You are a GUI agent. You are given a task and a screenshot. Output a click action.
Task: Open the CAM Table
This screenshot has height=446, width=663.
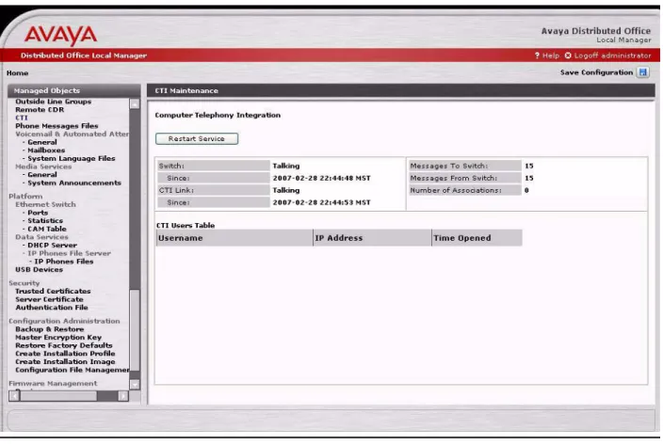pos(47,229)
